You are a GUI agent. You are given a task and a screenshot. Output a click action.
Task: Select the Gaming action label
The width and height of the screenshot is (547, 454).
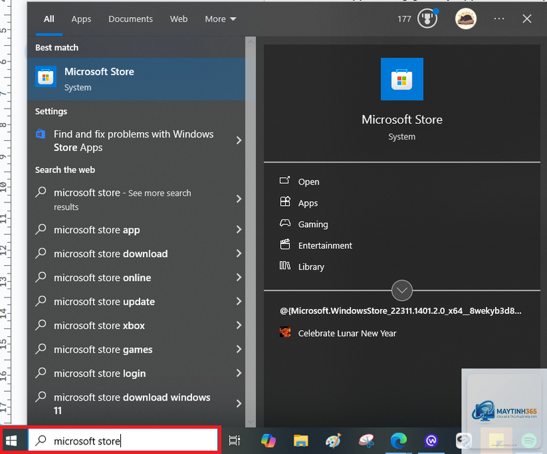tap(313, 224)
